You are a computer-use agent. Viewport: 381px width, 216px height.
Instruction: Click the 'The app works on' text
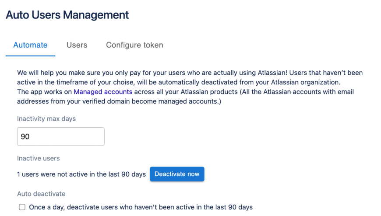[x=44, y=92]
